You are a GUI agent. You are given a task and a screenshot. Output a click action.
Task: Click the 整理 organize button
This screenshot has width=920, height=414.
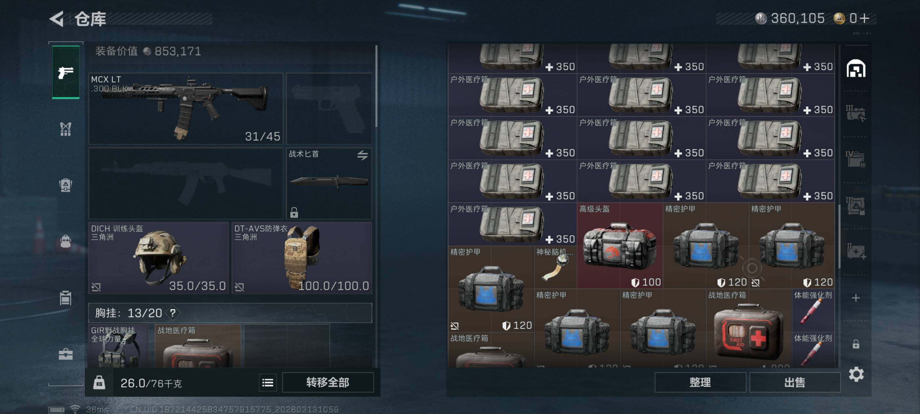click(x=700, y=382)
